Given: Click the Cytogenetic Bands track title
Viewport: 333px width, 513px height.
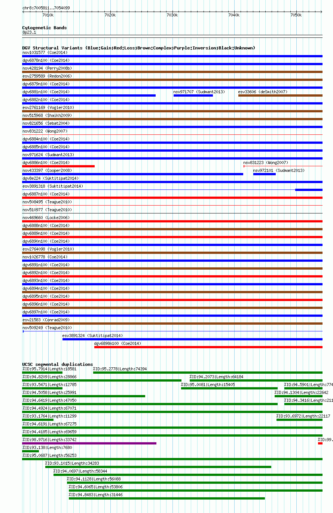Looking at the screenshot, I should point(45,28).
